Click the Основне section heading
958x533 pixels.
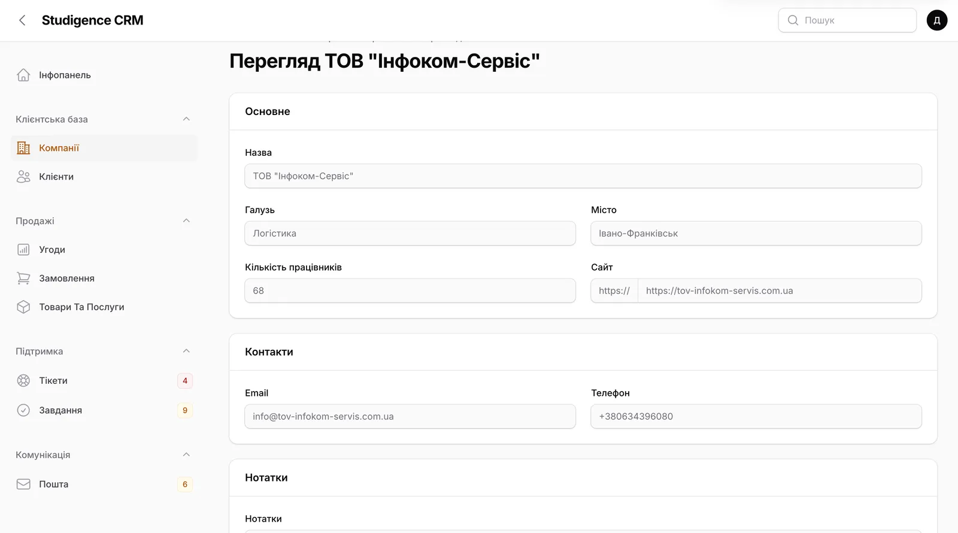pyautogui.click(x=268, y=111)
